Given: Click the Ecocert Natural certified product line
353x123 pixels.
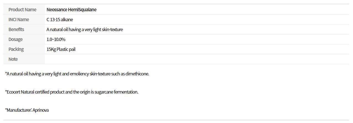Looking at the screenshot, I should pyautogui.click(x=72, y=92).
